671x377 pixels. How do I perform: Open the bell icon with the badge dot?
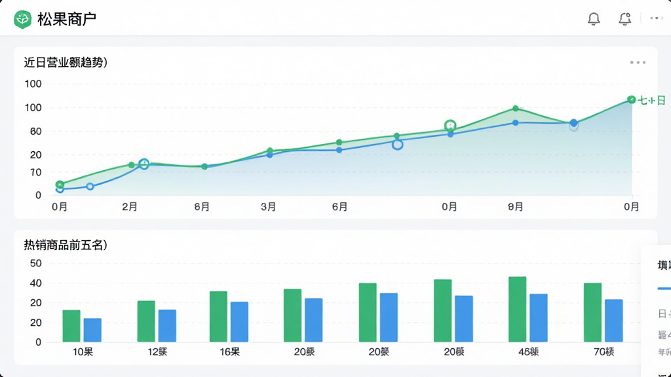click(624, 19)
